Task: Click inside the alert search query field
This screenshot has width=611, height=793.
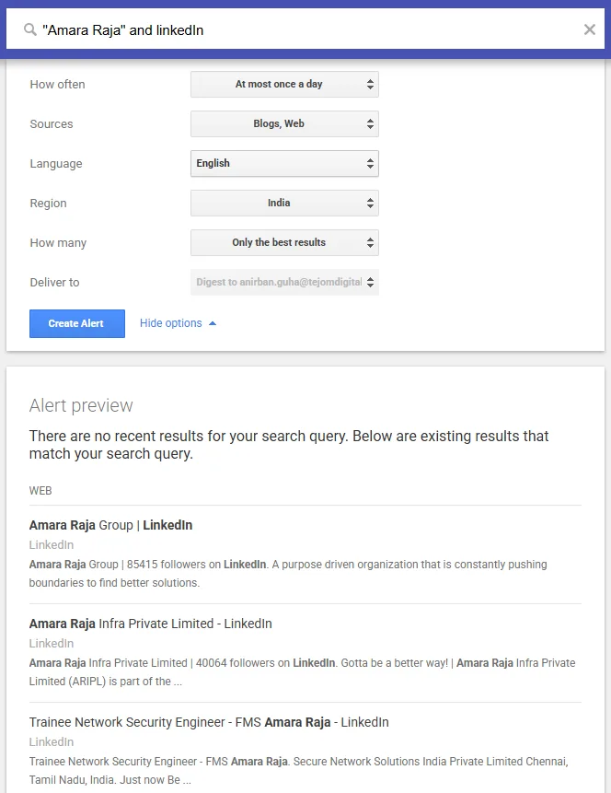Action: (276, 29)
